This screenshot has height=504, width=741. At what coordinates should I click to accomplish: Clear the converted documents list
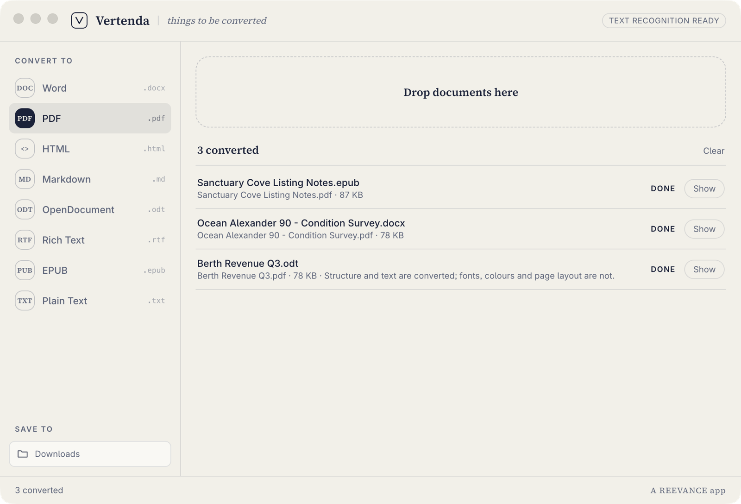point(714,151)
